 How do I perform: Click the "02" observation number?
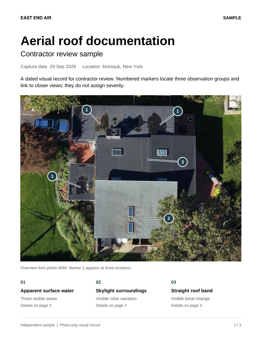98,282
